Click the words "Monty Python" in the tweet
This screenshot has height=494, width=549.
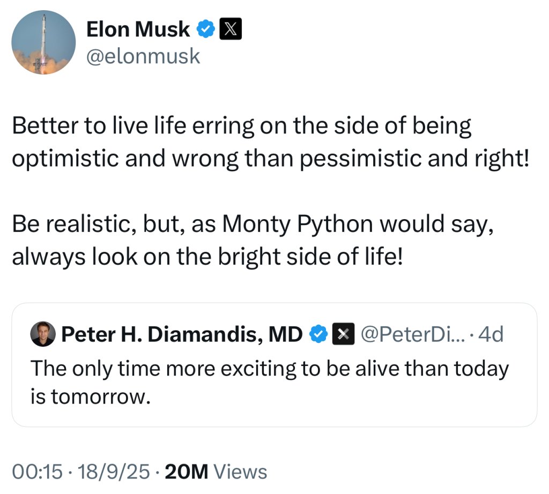click(x=298, y=224)
